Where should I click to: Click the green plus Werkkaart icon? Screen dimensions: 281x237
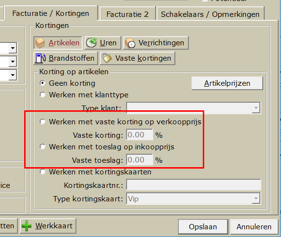click(27, 226)
